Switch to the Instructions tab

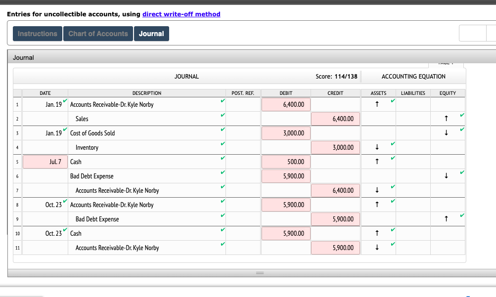click(37, 34)
